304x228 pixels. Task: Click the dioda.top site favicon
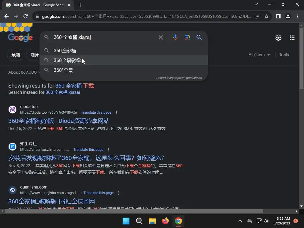(12, 109)
